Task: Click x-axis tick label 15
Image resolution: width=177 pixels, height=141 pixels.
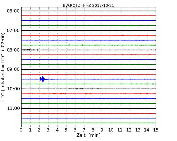Action: tap(156, 130)
